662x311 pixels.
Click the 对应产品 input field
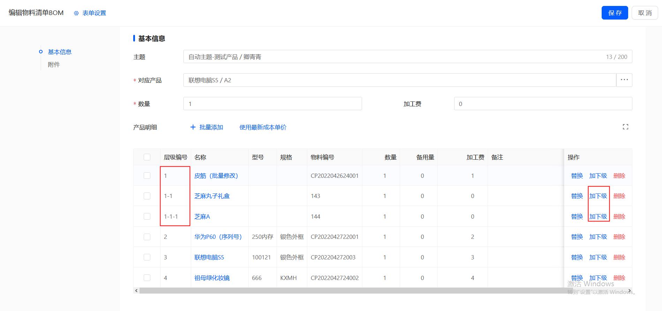pyautogui.click(x=400, y=80)
